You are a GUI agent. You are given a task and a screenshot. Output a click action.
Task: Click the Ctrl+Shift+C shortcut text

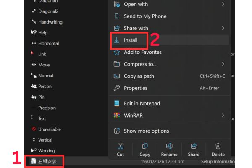point(213,76)
